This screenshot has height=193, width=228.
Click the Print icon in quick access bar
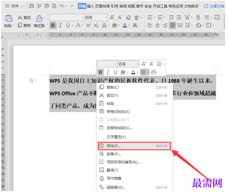(47, 6)
